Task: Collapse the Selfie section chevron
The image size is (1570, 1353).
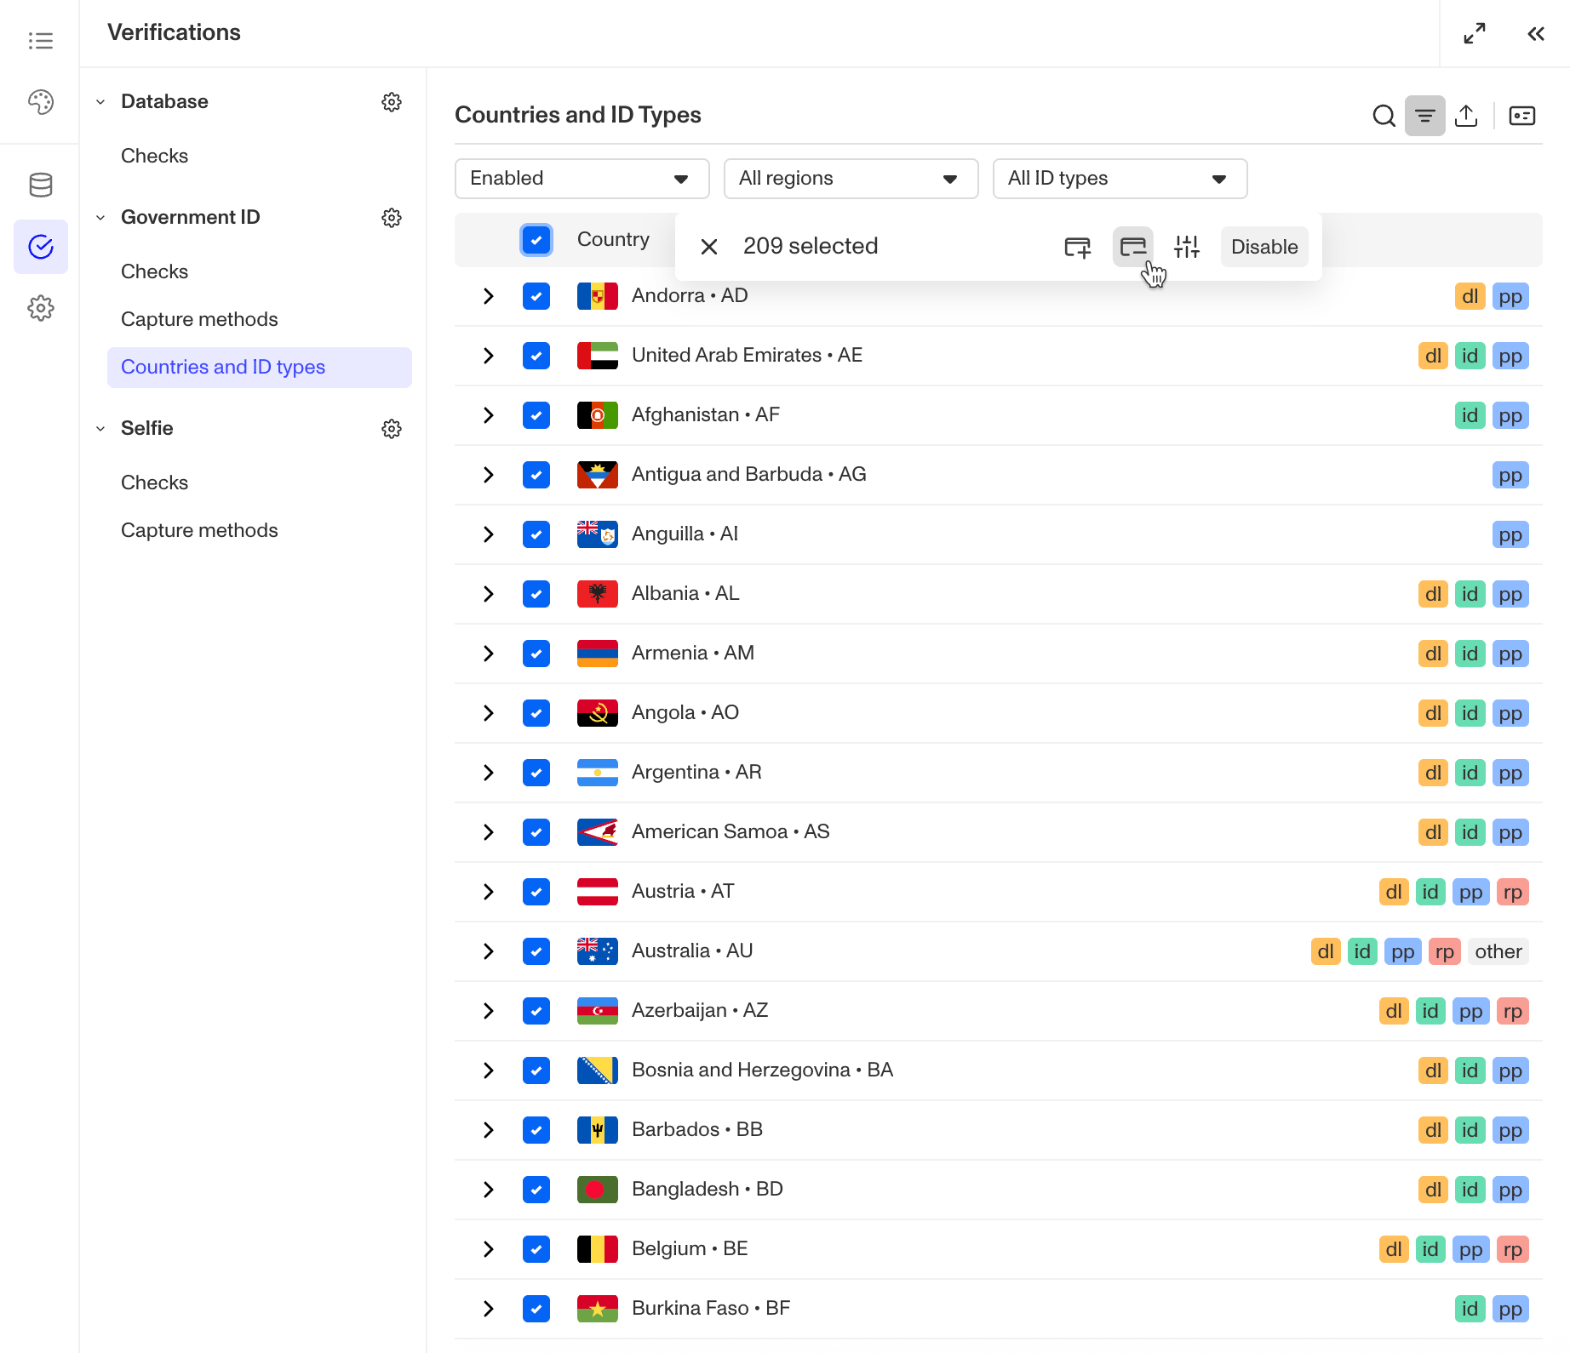Action: click(x=100, y=429)
